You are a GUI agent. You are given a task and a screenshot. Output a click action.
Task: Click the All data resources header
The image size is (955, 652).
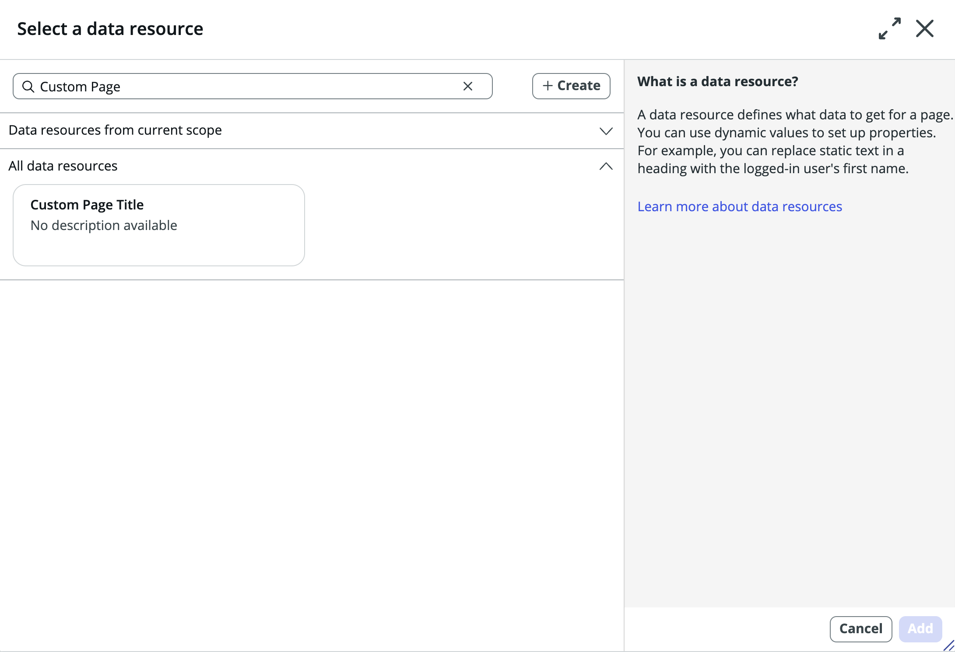[x=63, y=166]
